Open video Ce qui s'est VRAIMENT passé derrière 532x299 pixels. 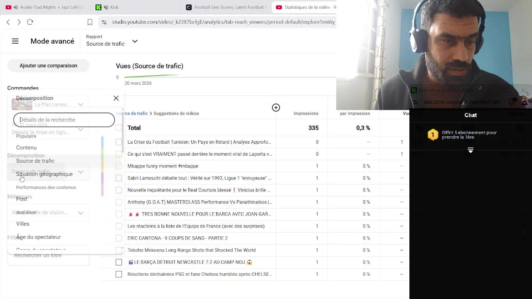tap(199, 154)
